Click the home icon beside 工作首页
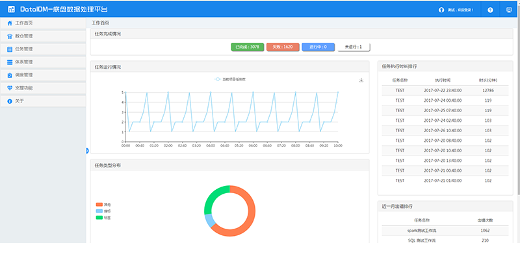 pyautogui.click(x=10, y=23)
